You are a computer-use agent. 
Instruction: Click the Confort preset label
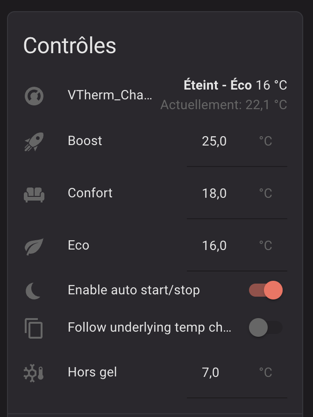pyautogui.click(x=90, y=193)
